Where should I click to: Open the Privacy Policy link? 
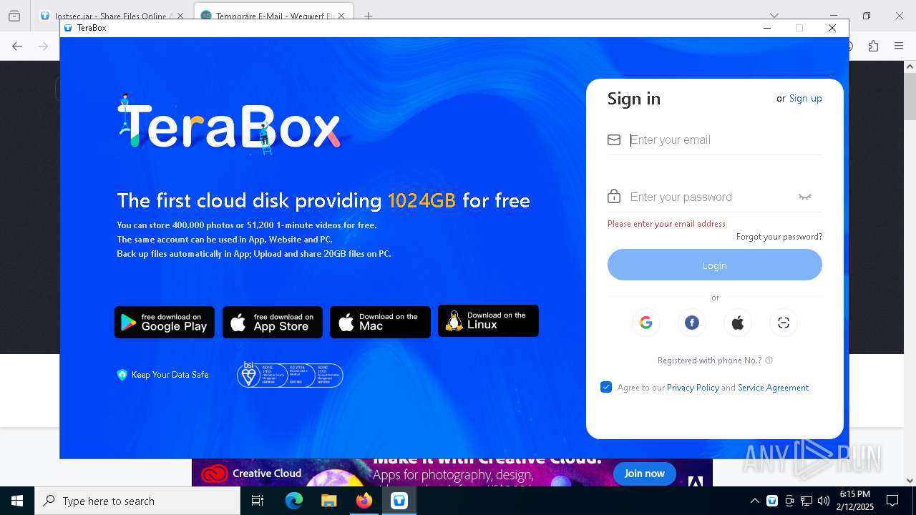click(x=693, y=388)
